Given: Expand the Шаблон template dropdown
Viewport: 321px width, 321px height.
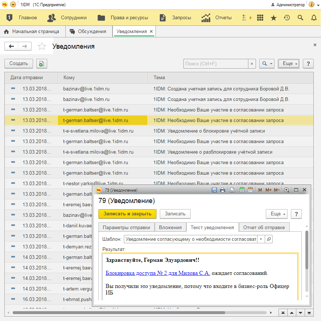Looking at the screenshot, I should pyautogui.click(x=261, y=239).
